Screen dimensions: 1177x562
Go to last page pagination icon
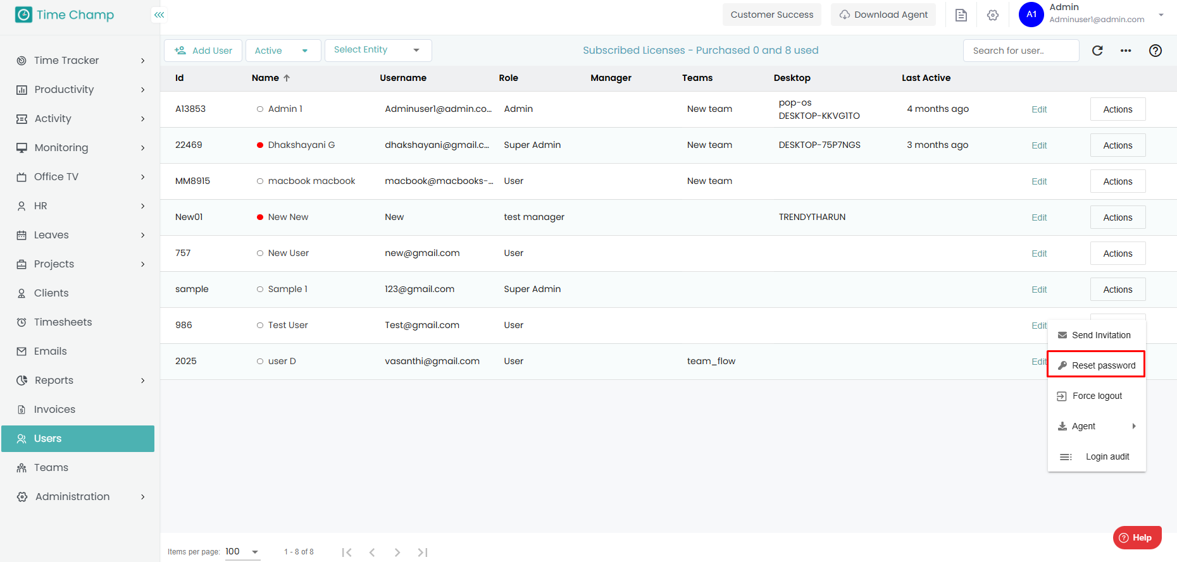(423, 552)
